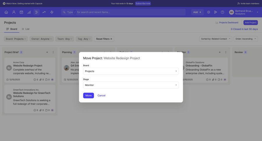Image resolution: width=262 pixels, height=141 pixels.
Task: Open the Projects board icon in navbar
Action: 37,12
